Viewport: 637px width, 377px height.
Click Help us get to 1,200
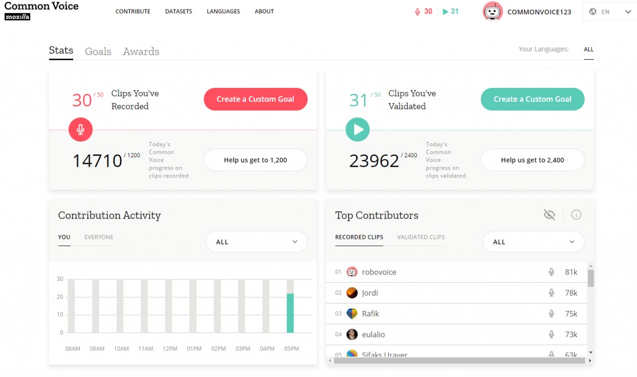(256, 160)
